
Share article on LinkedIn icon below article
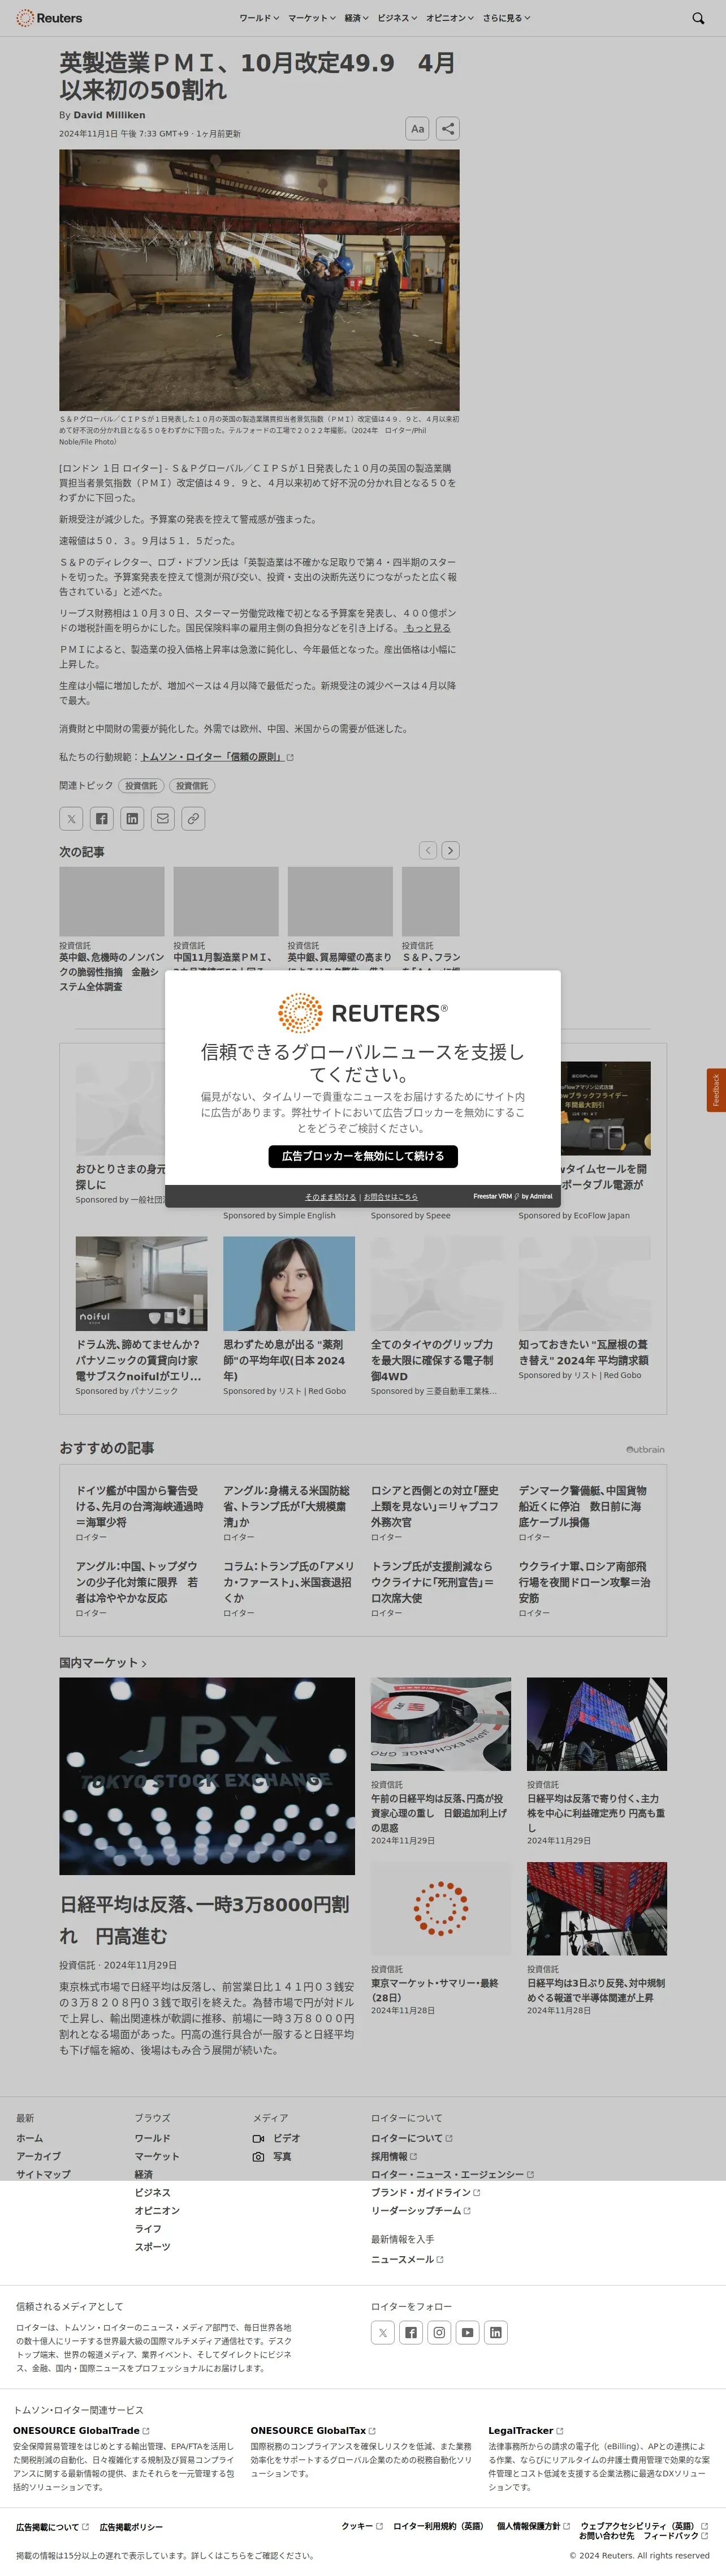tap(132, 818)
